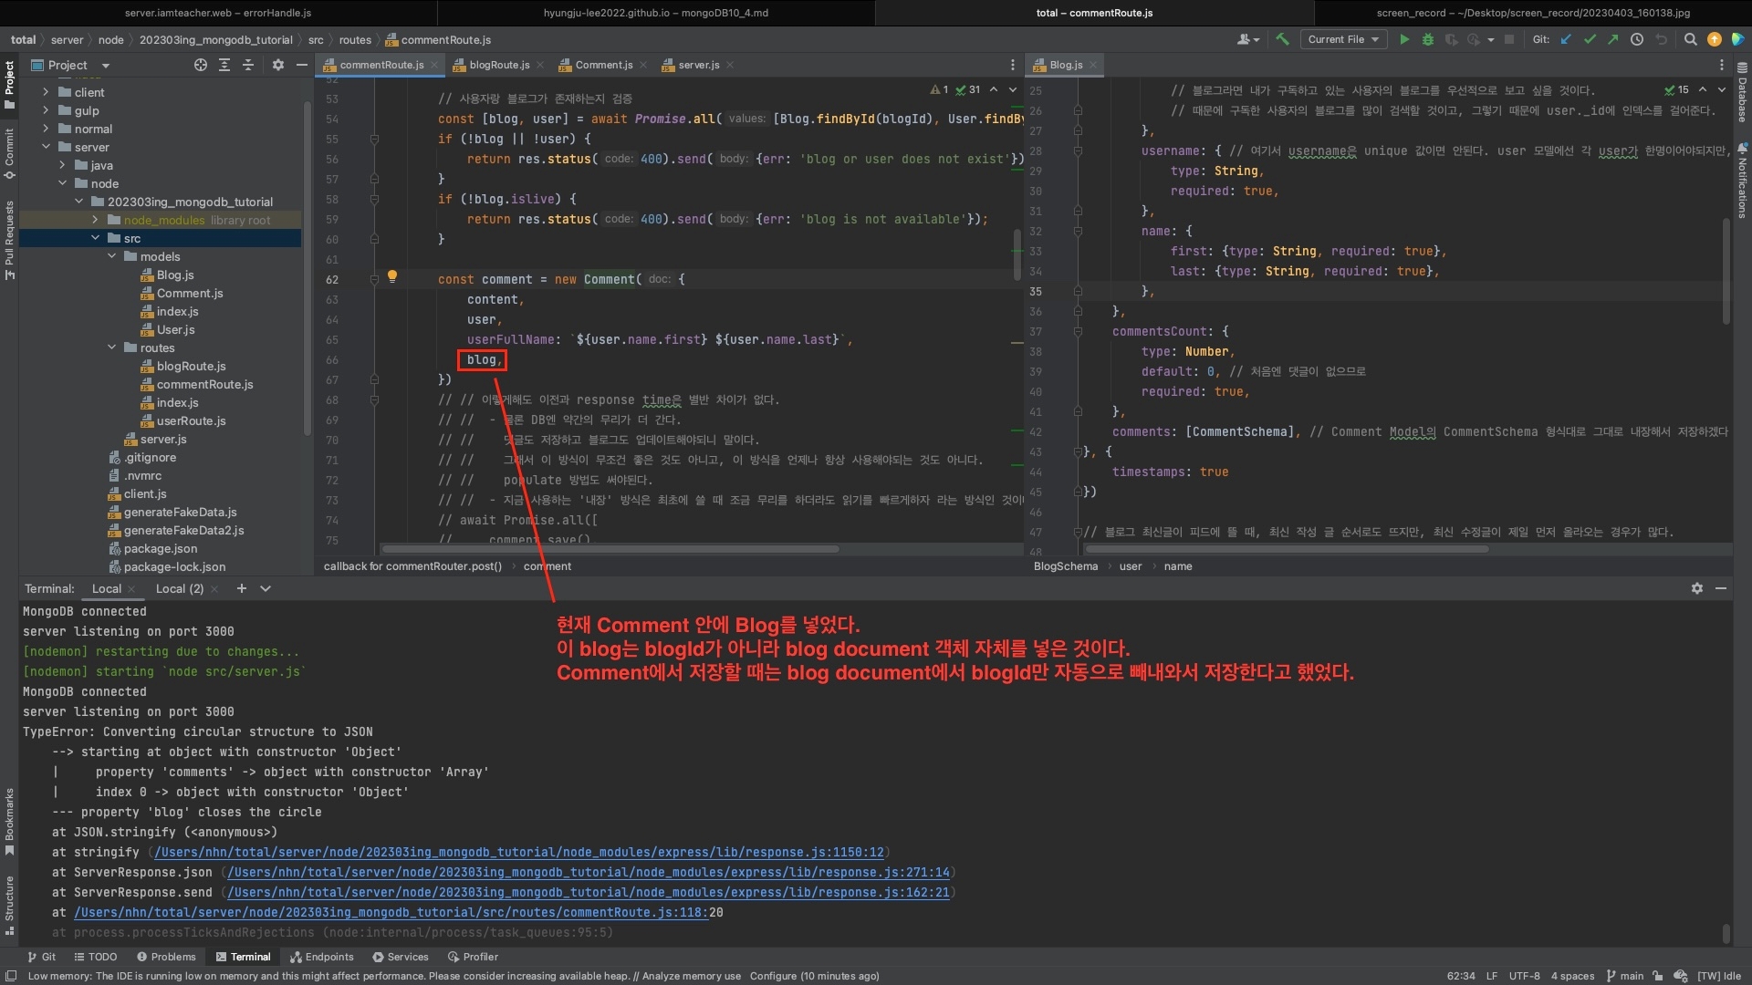Collapse the routes folder

click(x=111, y=347)
